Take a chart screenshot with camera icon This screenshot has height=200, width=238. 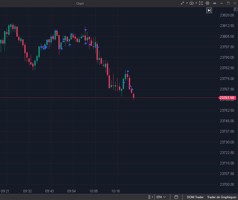click(x=192, y=3)
